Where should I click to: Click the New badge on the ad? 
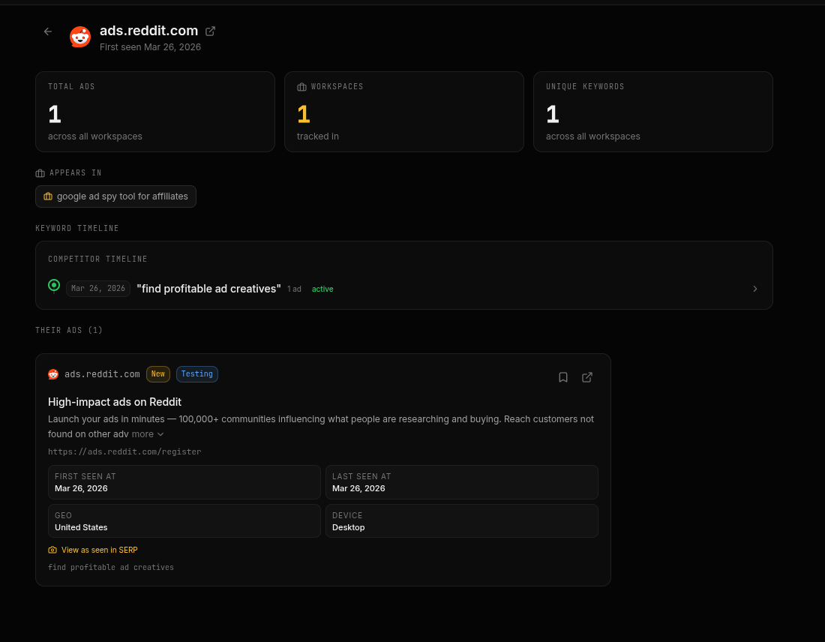coord(157,373)
